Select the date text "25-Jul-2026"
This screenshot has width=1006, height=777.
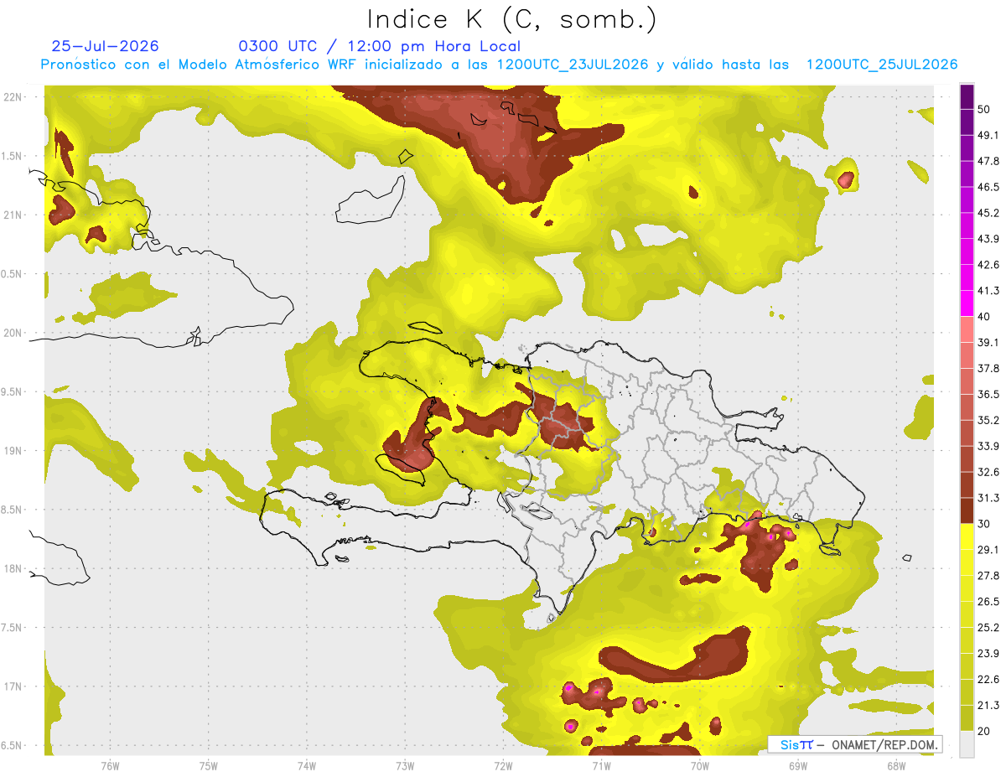(x=105, y=46)
